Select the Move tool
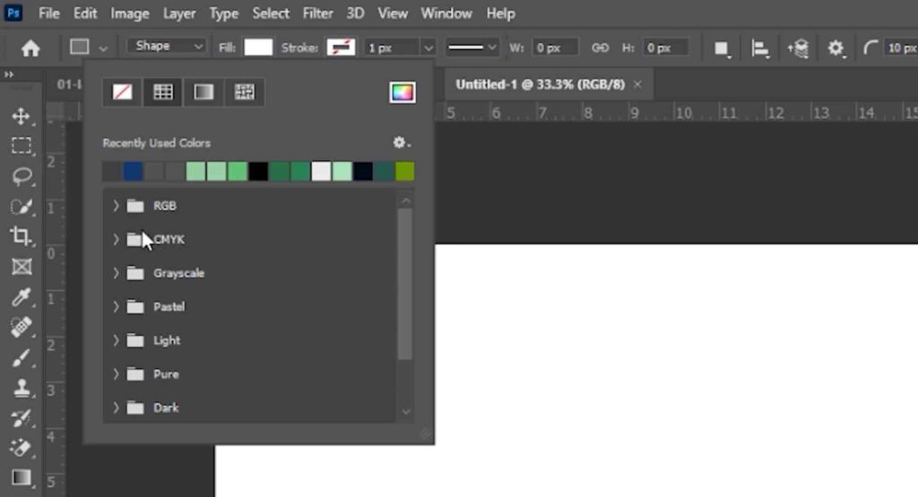Viewport: 918px width, 497px height. 22,116
